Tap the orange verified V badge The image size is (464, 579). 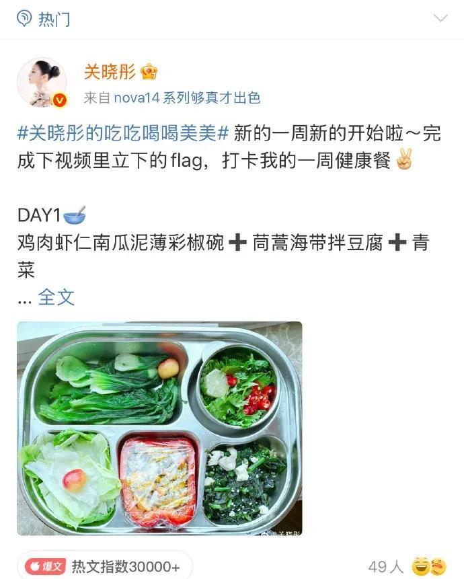(x=60, y=100)
